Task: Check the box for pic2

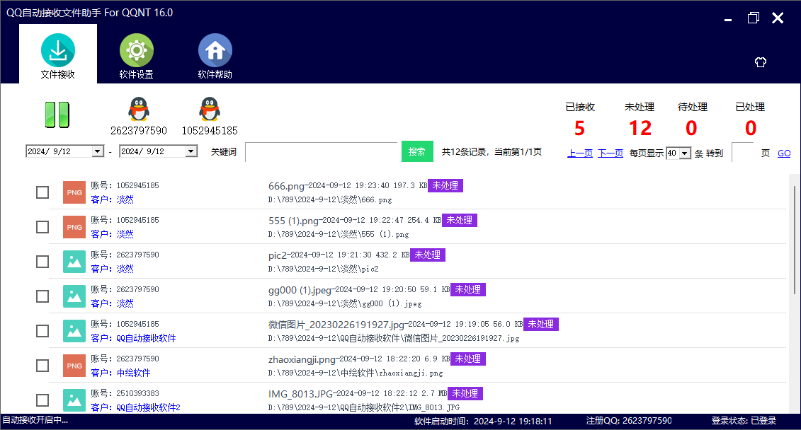Action: pos(42,262)
